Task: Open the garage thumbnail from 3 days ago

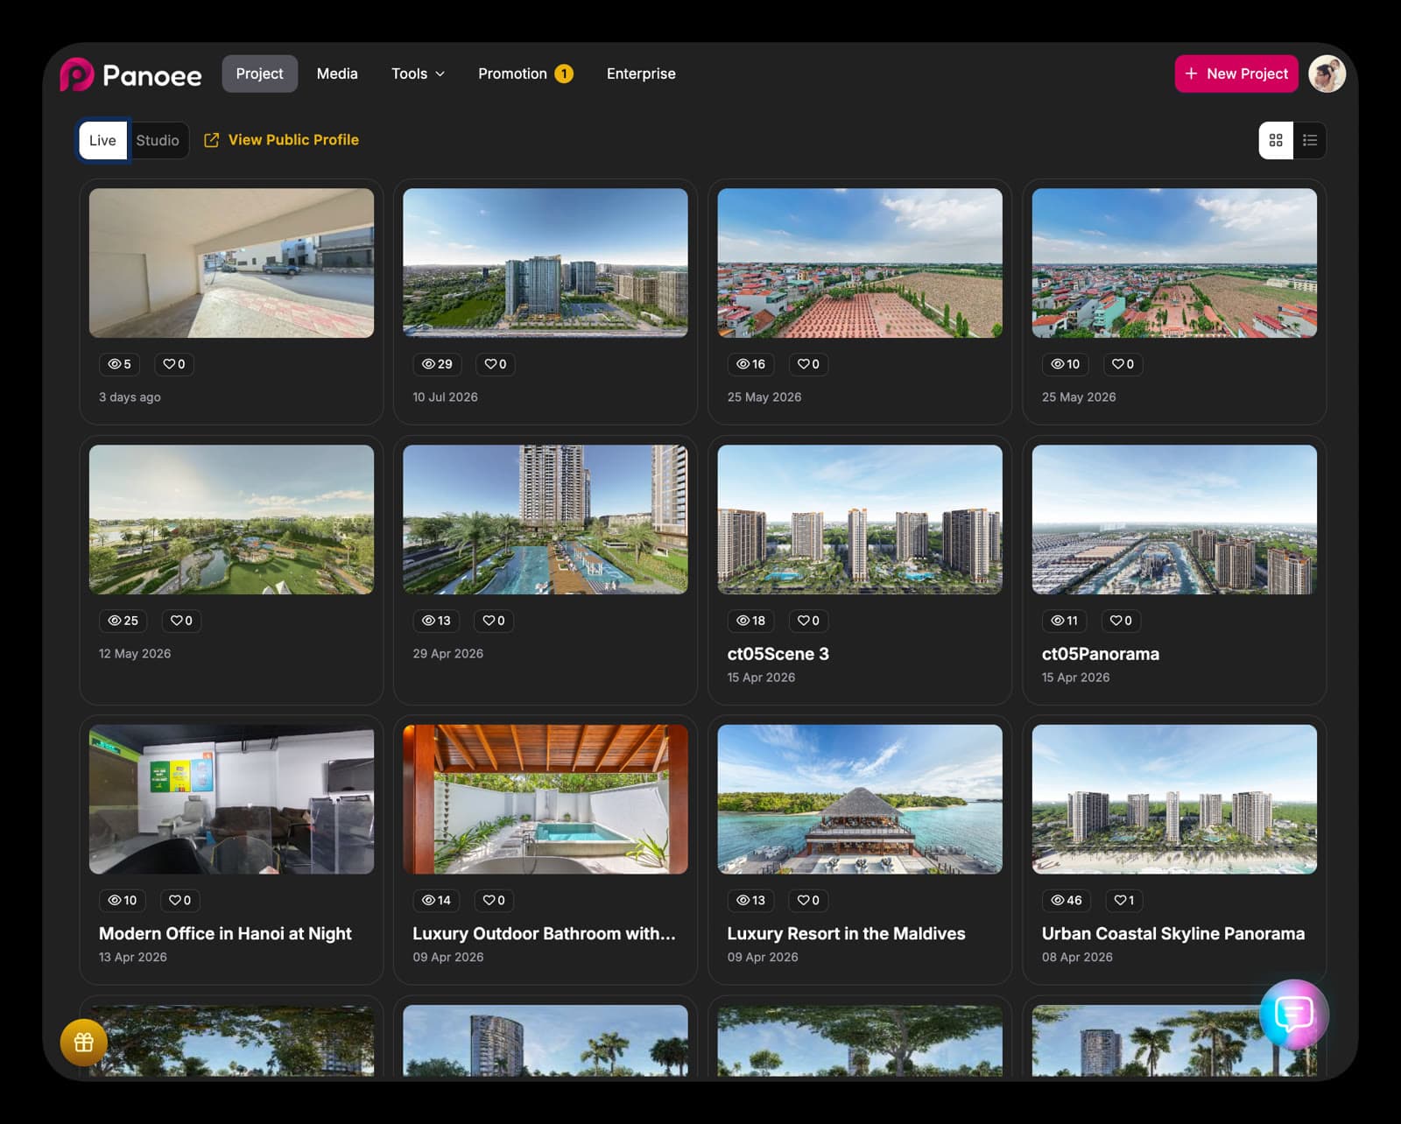Action: coord(231,263)
